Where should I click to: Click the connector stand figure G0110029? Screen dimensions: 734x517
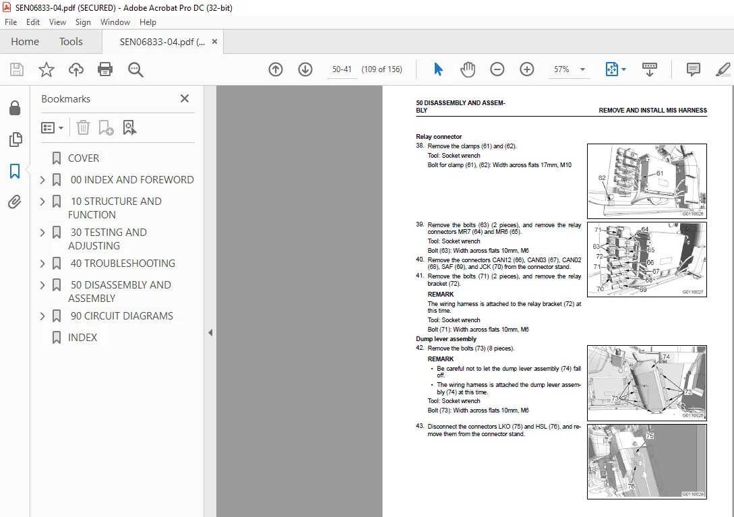[647, 462]
